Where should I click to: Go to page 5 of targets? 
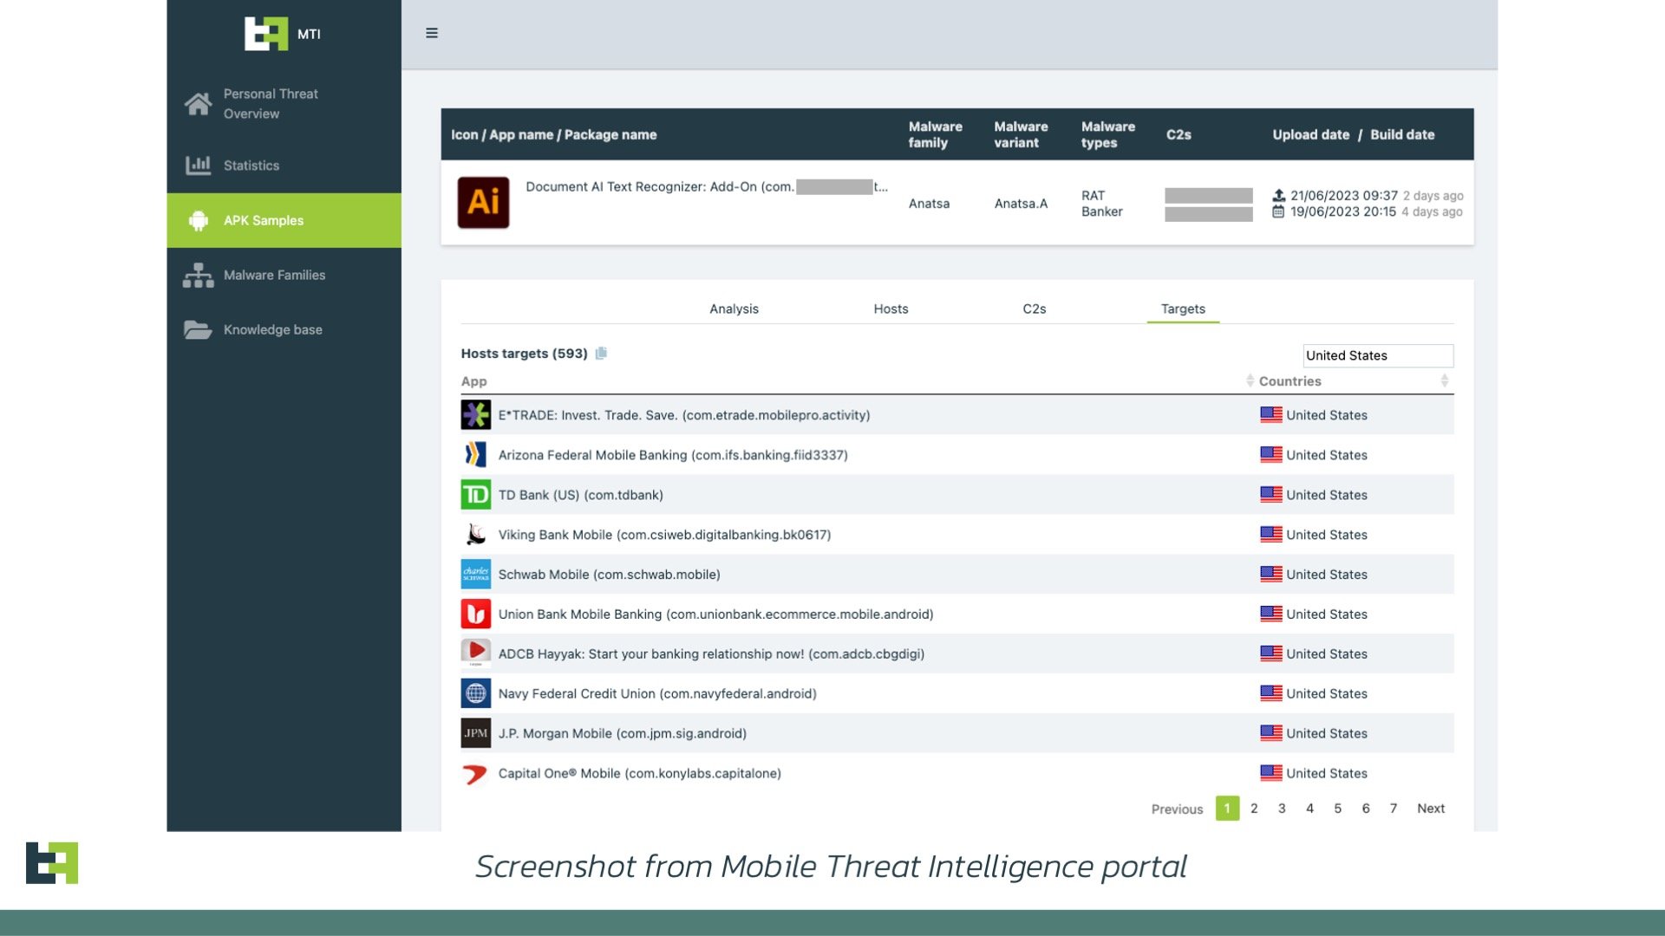click(1337, 808)
